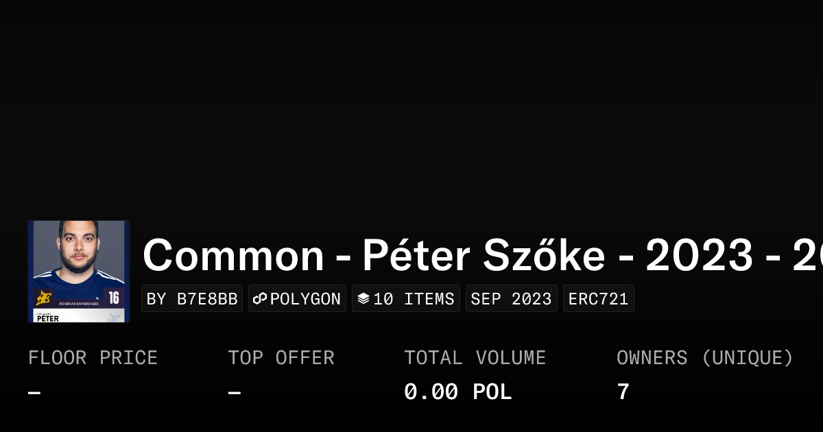This screenshot has width=823, height=432.
Task: Click the ERC721 token standard badge
Action: (x=598, y=299)
